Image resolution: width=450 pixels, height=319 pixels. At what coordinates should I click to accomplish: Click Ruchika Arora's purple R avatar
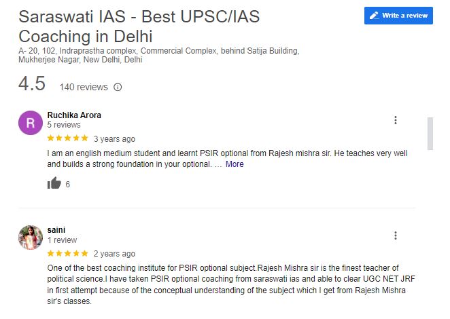31,123
